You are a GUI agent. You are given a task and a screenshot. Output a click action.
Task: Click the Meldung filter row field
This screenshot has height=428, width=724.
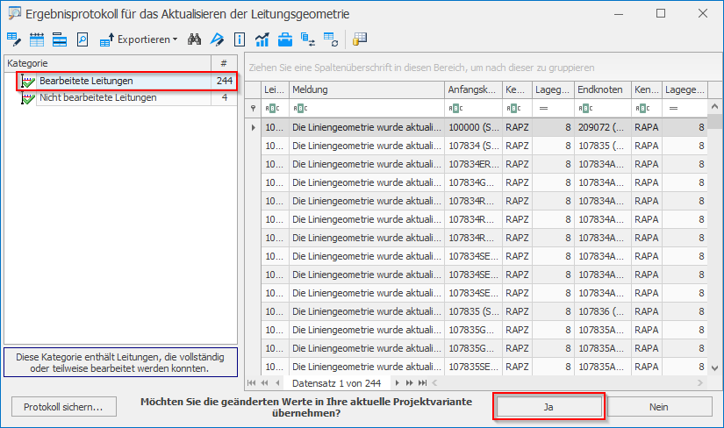tap(366, 108)
